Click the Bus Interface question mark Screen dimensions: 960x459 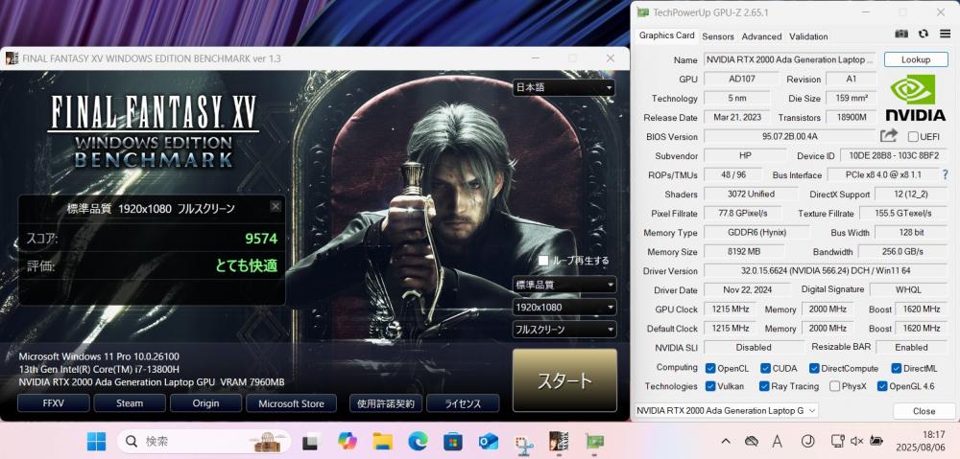point(946,174)
